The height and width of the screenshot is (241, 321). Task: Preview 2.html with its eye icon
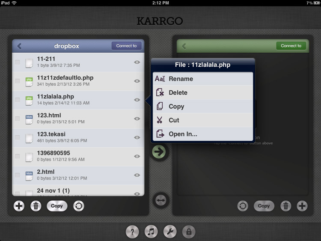click(x=137, y=175)
